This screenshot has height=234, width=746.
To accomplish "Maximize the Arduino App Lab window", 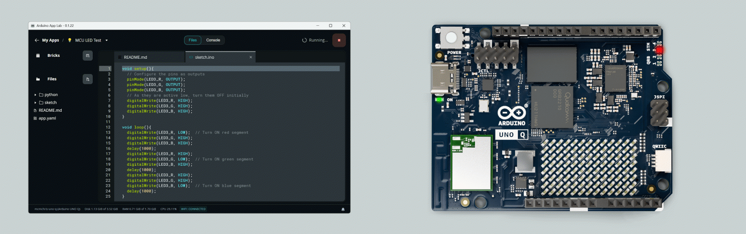I will 330,25.
